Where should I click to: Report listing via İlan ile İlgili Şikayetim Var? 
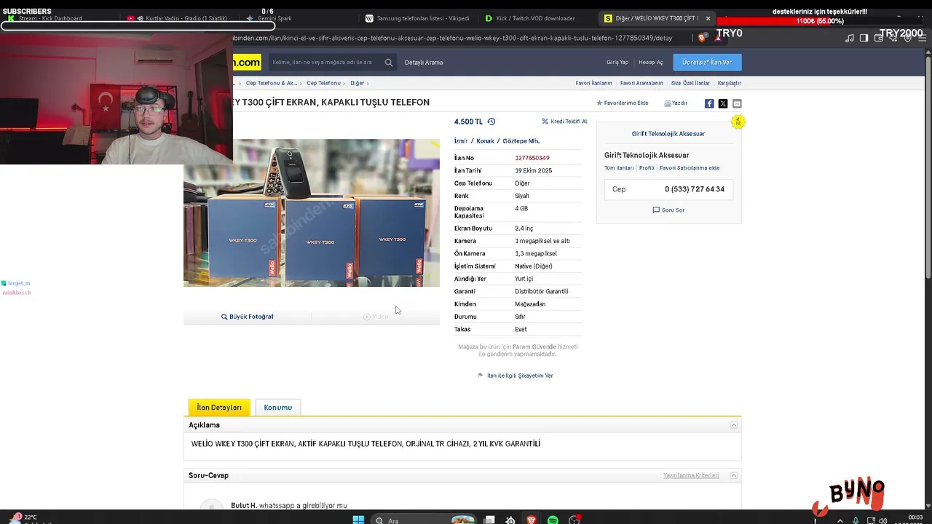click(x=516, y=376)
